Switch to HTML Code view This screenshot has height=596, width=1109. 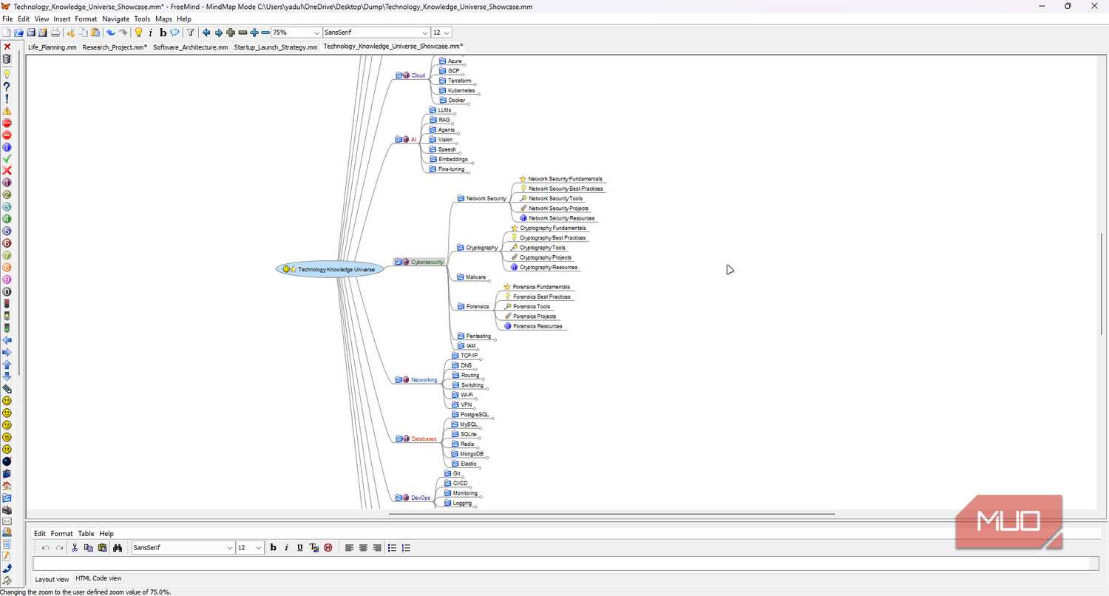(98, 578)
